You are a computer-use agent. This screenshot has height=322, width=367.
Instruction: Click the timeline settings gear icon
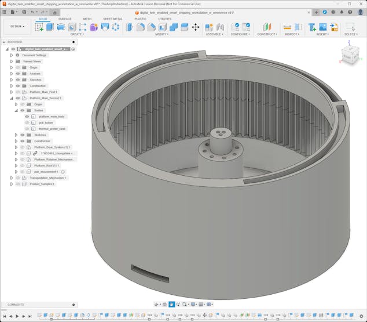coord(361,316)
